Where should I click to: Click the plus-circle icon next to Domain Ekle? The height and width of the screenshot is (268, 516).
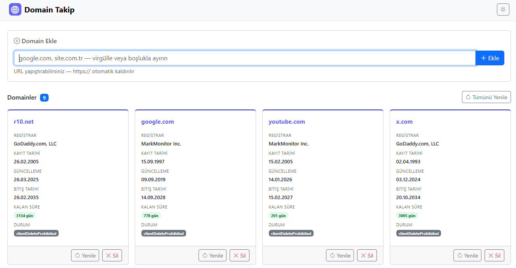pos(17,41)
